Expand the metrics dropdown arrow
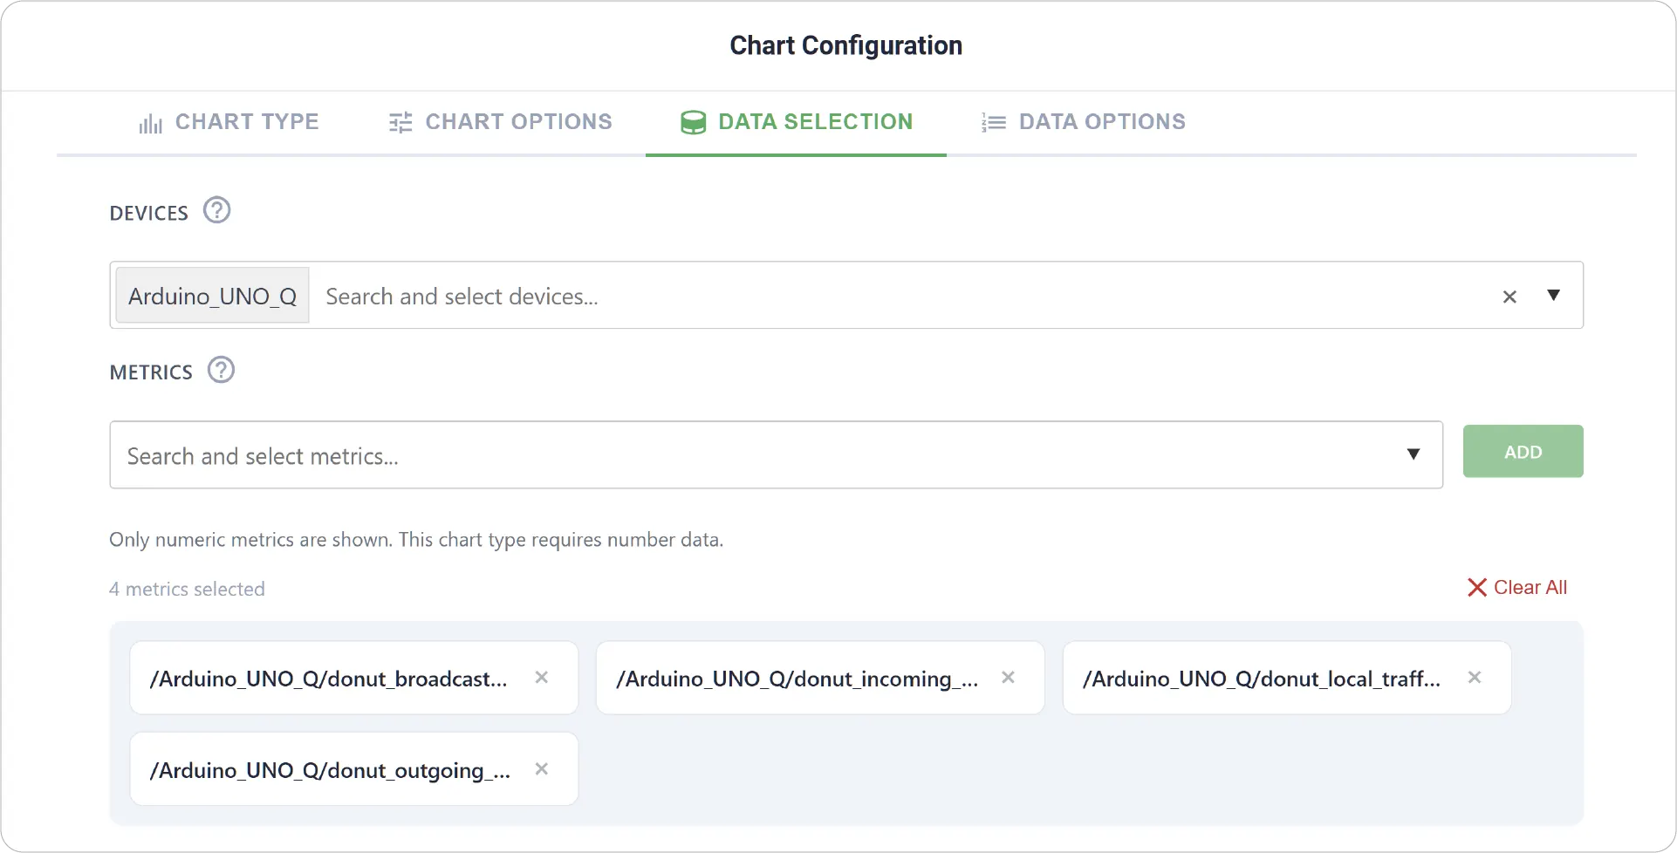Screen dimensions: 1677x853 [1413, 454]
